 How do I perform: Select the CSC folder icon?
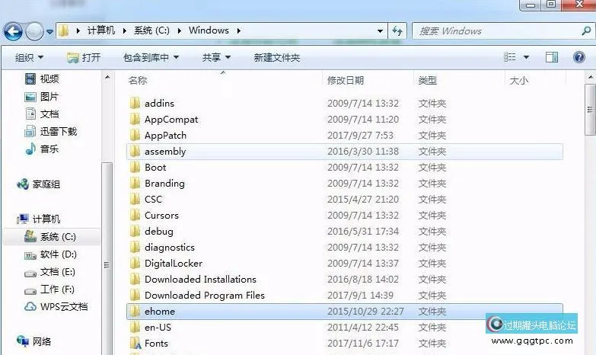click(x=135, y=199)
